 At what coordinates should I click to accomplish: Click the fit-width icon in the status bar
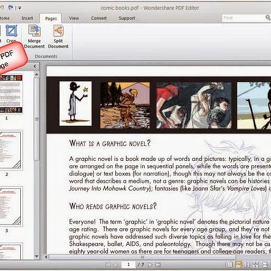point(265,265)
